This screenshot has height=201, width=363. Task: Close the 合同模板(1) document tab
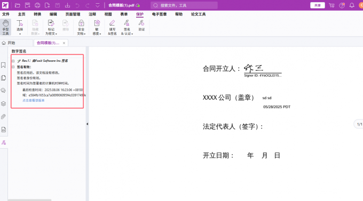click(x=64, y=43)
